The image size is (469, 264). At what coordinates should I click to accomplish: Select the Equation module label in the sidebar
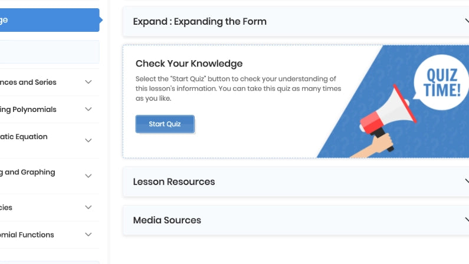(x=24, y=137)
